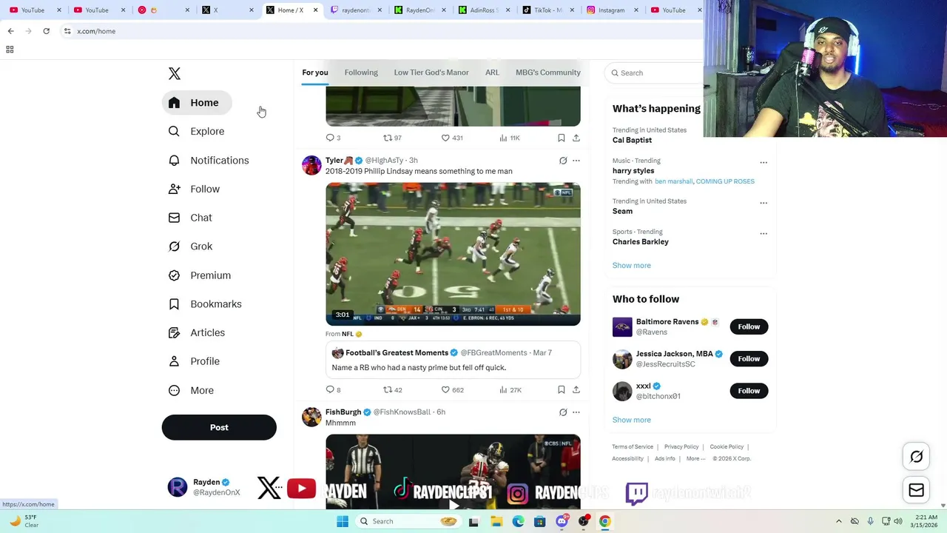The width and height of the screenshot is (947, 533).
Task: Switch to the ARL tab
Action: 492,73
